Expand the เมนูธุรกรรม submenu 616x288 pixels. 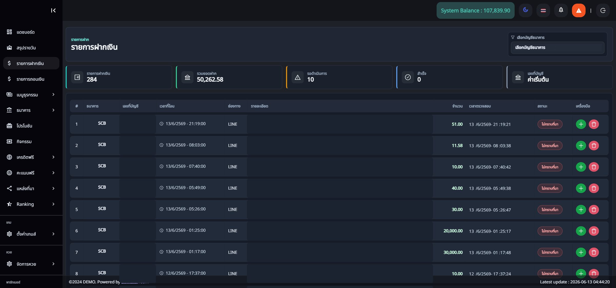[x=31, y=95]
